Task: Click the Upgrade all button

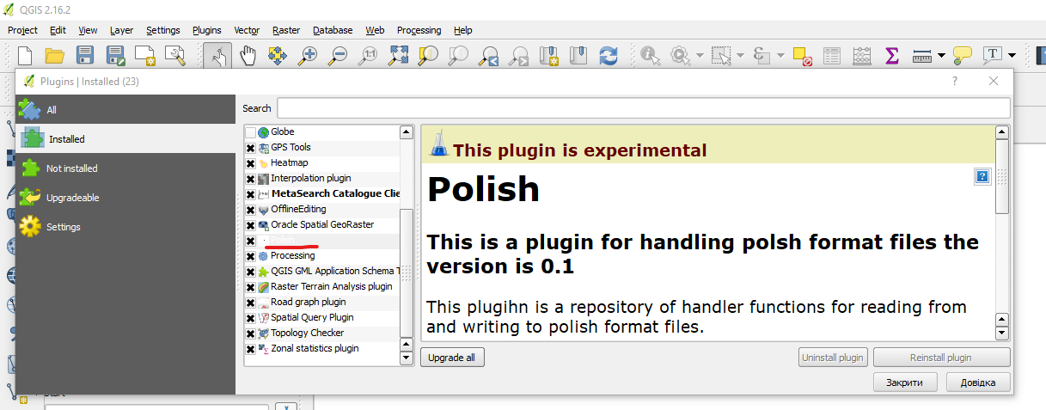Action: click(452, 358)
